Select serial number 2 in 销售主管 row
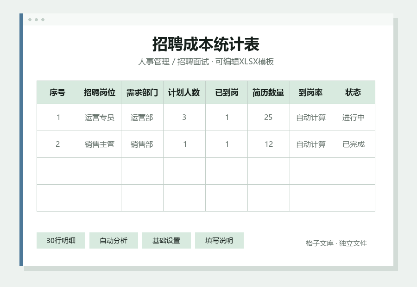The height and width of the screenshot is (287, 417). coord(58,144)
